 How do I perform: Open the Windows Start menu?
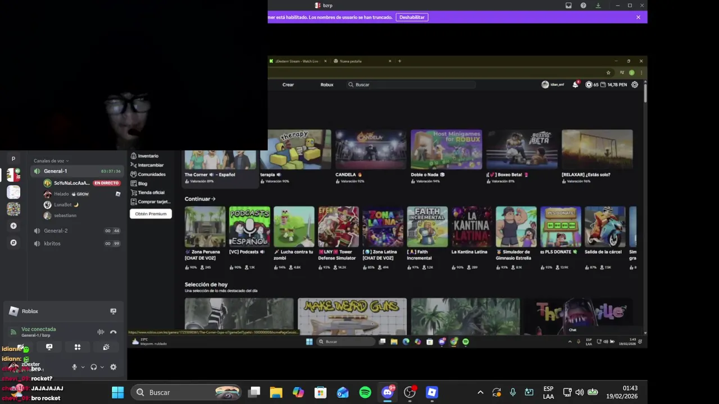coord(117,393)
